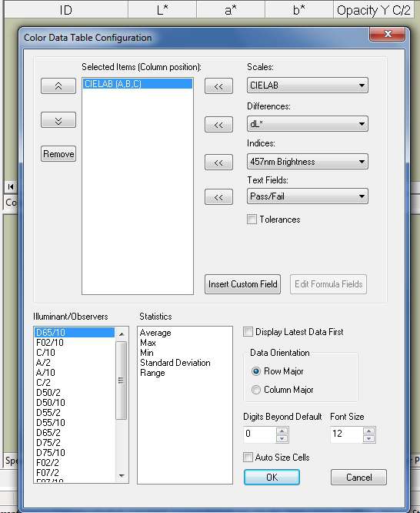Select F02/2 illuminant/observer

(75, 463)
